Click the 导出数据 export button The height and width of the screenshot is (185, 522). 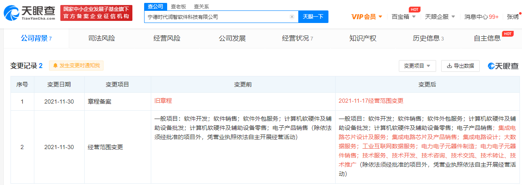coord(460,66)
